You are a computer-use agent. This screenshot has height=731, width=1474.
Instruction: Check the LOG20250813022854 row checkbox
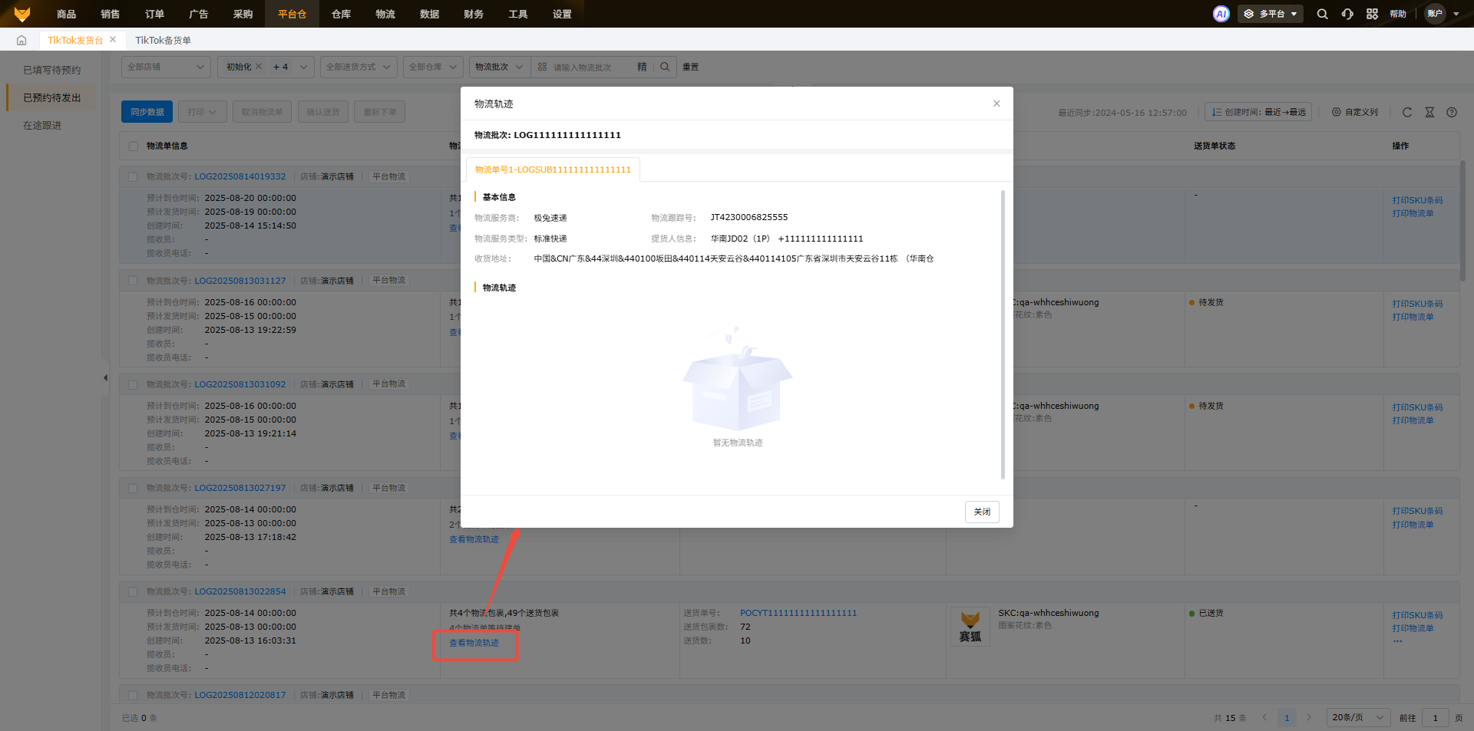pos(133,591)
